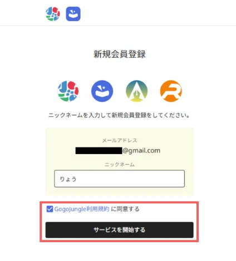Click the メールアドレス label

click(x=120, y=140)
